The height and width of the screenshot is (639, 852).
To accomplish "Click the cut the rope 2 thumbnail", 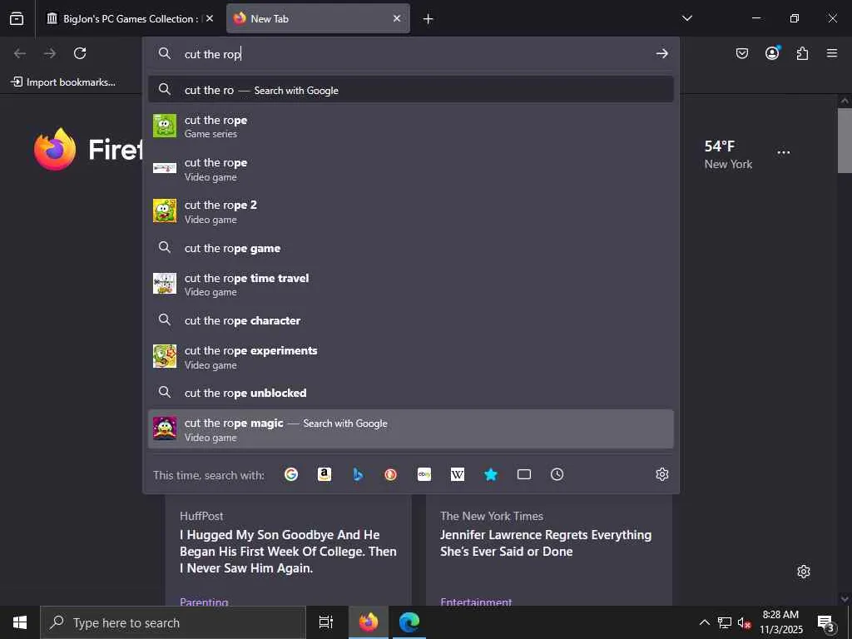I will tap(165, 211).
